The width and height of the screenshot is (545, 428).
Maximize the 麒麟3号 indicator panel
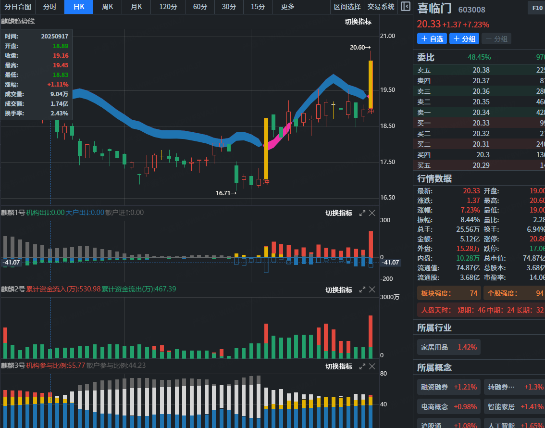[x=362, y=366]
